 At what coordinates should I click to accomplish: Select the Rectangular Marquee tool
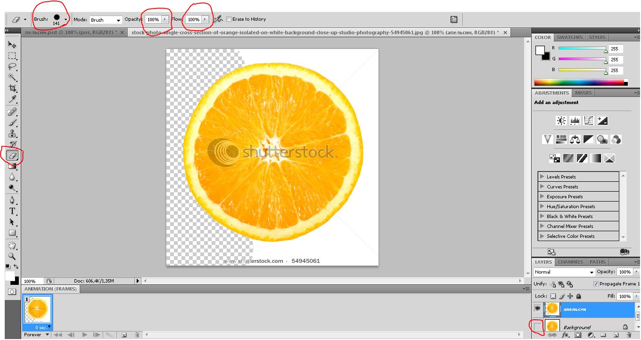click(12, 56)
